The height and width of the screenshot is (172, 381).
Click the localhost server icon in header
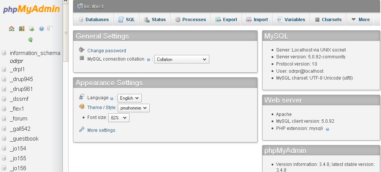point(80,6)
